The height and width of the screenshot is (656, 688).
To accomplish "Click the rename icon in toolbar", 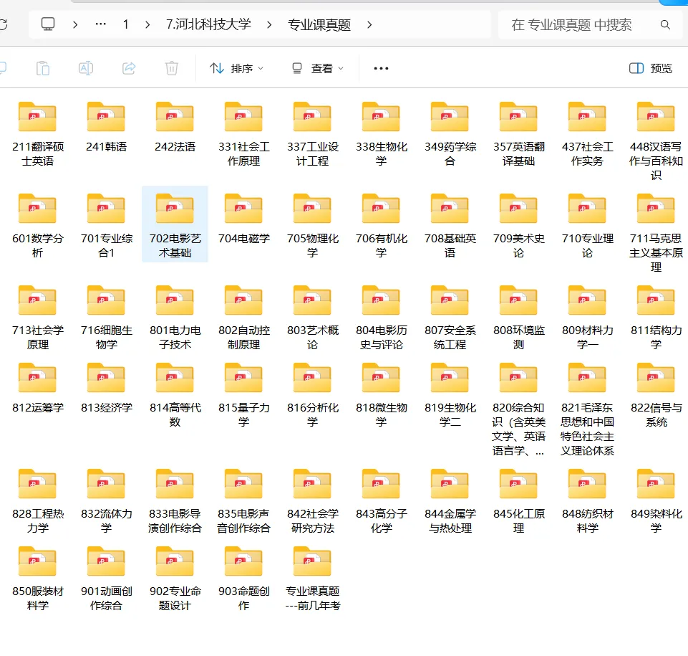I will coord(86,68).
